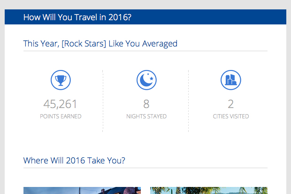Click the NIGHTS STAYED label

146,116
